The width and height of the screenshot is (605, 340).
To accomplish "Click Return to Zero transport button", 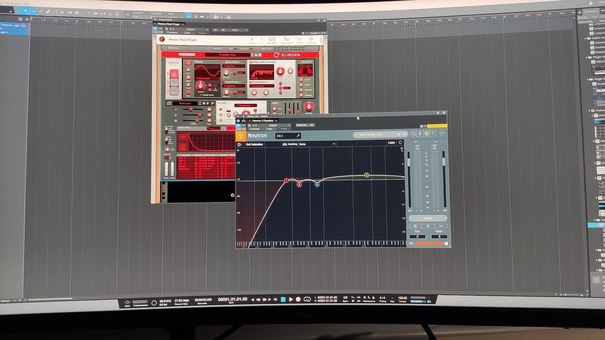I will tap(275, 299).
